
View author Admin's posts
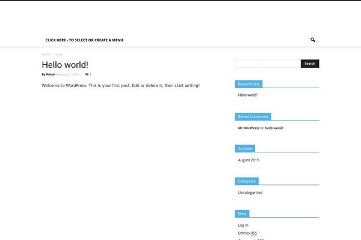(51, 74)
